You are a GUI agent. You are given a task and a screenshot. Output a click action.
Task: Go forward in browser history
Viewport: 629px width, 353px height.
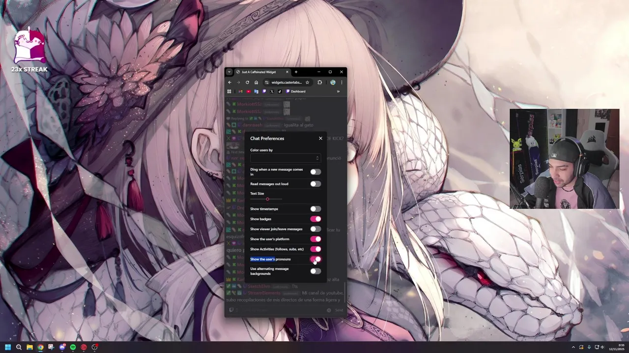click(x=238, y=82)
